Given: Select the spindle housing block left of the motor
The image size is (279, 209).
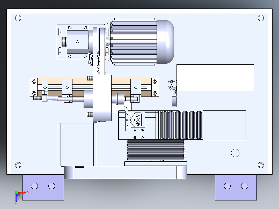Looking at the screenshot, I should (x=77, y=42).
